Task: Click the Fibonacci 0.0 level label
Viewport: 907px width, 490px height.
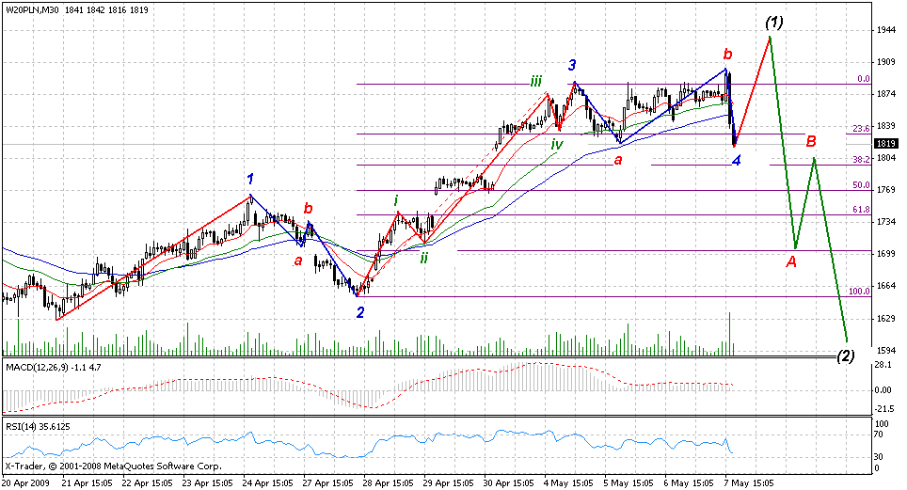Action: tap(863, 79)
